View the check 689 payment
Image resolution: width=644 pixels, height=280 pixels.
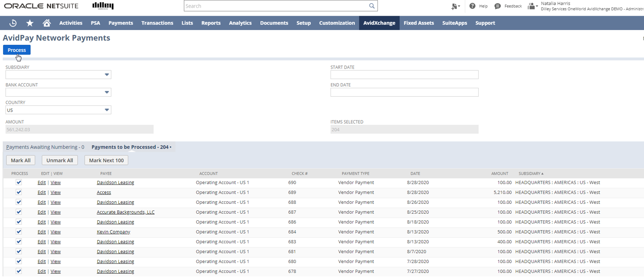tap(56, 192)
